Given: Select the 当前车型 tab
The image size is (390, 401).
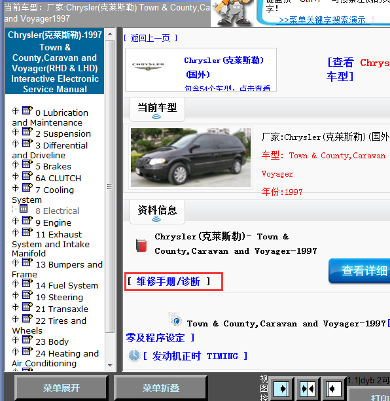Looking at the screenshot, I should 157,109.
